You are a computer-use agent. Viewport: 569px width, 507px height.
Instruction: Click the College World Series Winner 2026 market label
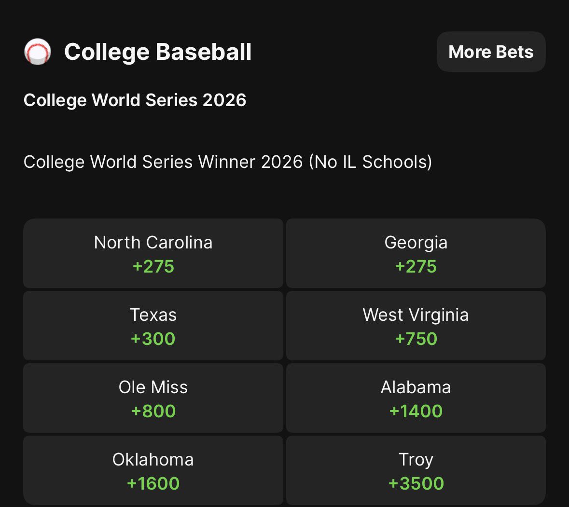[228, 162]
